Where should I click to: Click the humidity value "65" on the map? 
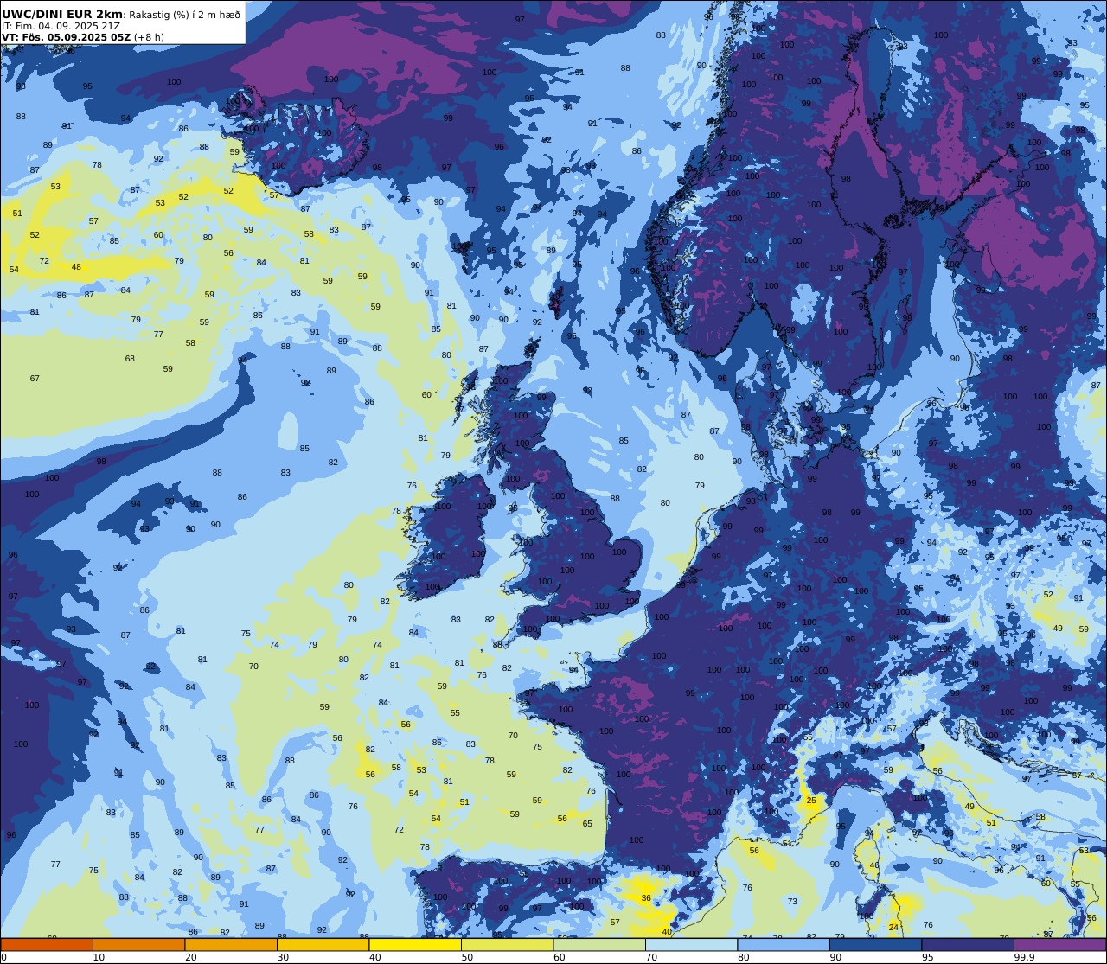point(587,824)
